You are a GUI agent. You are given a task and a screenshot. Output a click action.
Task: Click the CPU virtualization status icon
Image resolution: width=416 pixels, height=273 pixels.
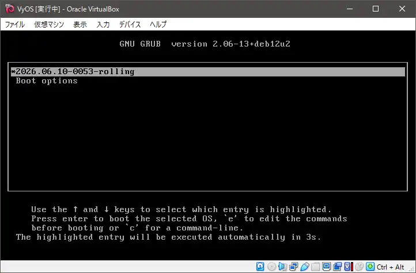click(x=349, y=267)
